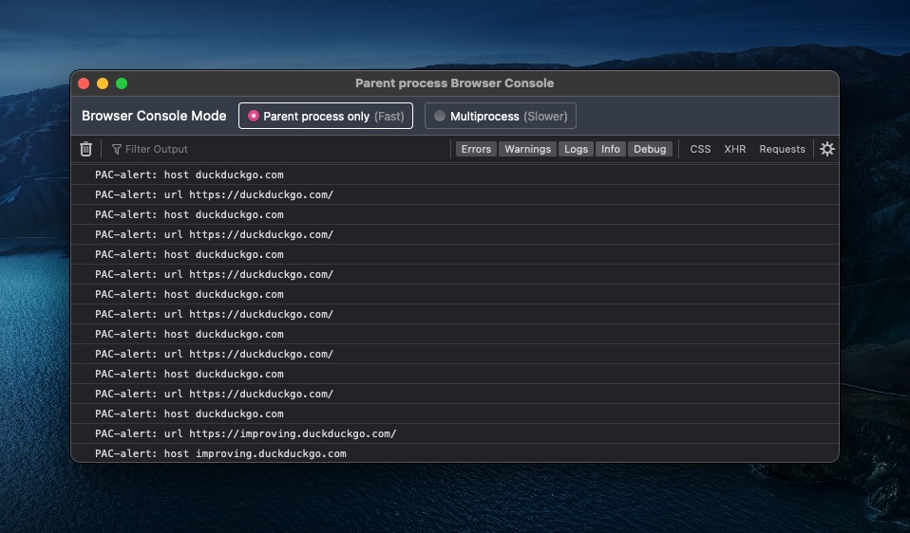Open console settings gear menu

pos(826,149)
